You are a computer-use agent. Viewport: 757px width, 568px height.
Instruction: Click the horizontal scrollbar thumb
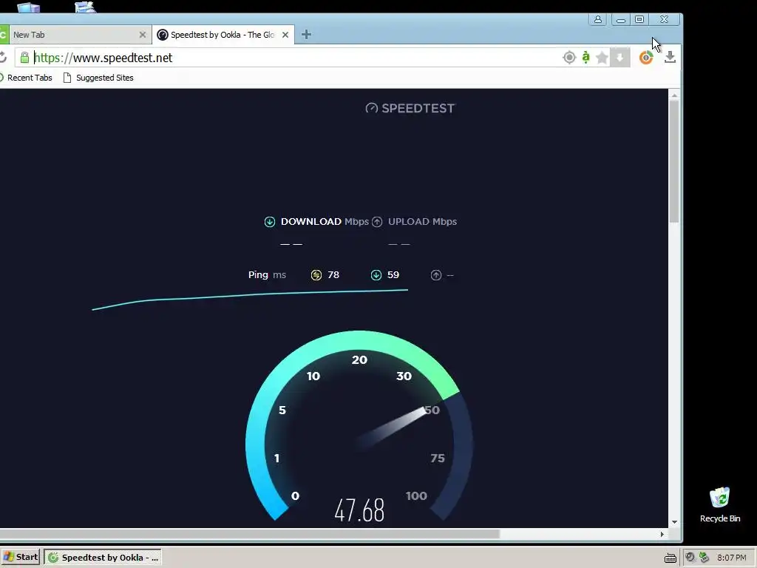tap(250, 534)
